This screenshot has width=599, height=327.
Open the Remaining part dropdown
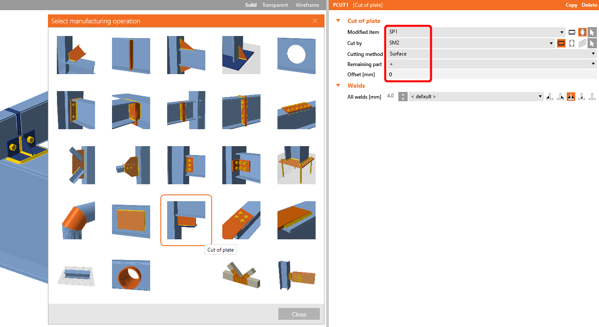[x=492, y=64]
